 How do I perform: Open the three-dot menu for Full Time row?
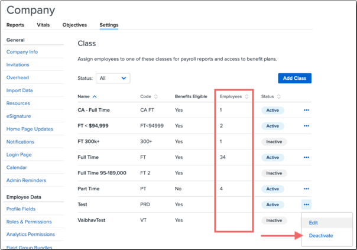click(x=306, y=158)
